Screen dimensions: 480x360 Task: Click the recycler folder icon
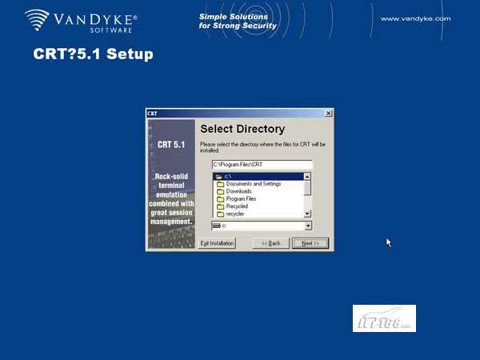pyautogui.click(x=221, y=214)
